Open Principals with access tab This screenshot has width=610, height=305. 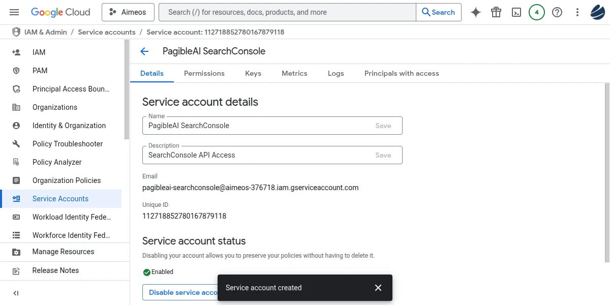point(402,73)
